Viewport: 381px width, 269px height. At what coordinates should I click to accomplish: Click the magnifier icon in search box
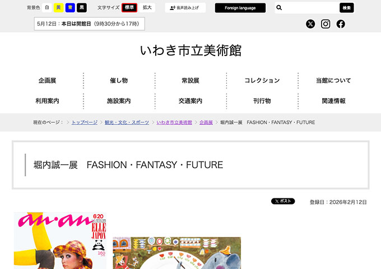point(279,8)
